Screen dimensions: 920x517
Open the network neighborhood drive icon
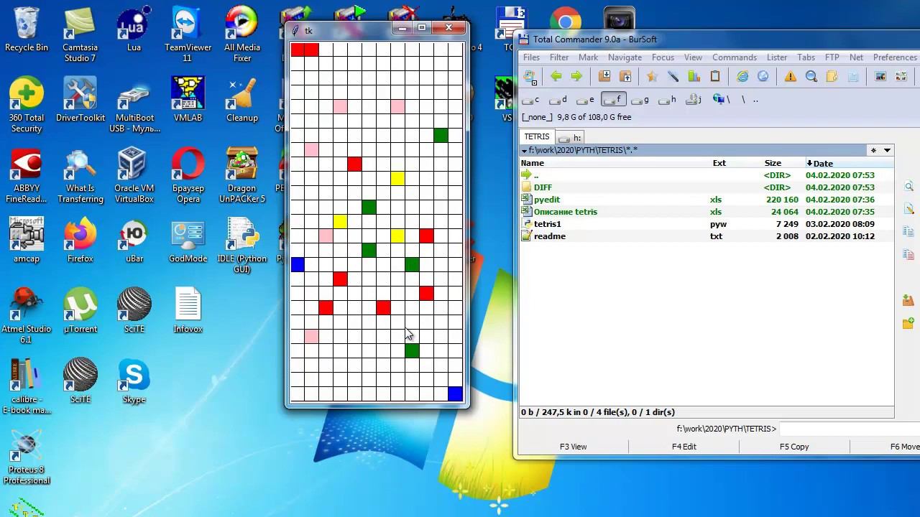coord(721,100)
